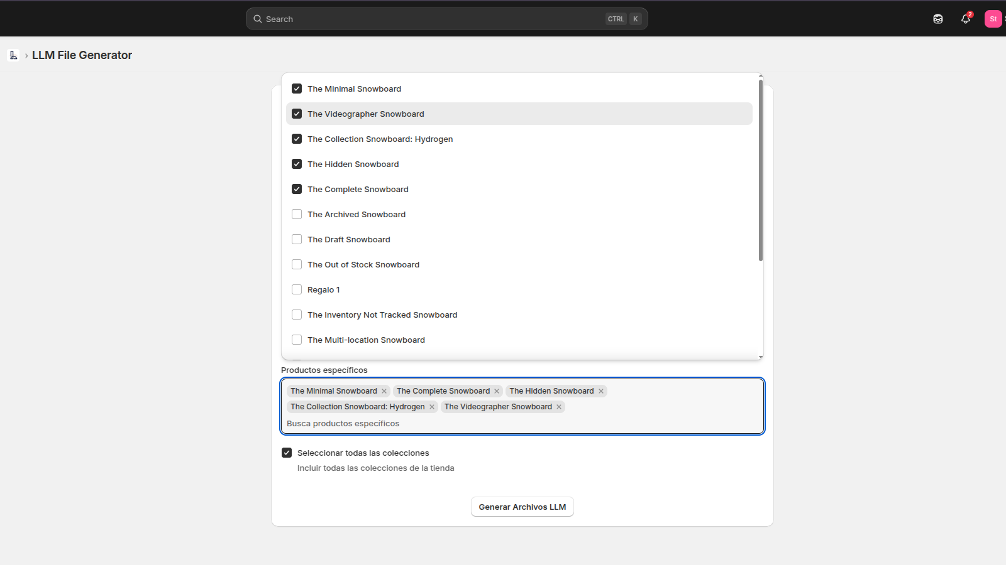Image resolution: width=1006 pixels, height=565 pixels.
Task: Open the St account avatar menu
Action: [992, 19]
